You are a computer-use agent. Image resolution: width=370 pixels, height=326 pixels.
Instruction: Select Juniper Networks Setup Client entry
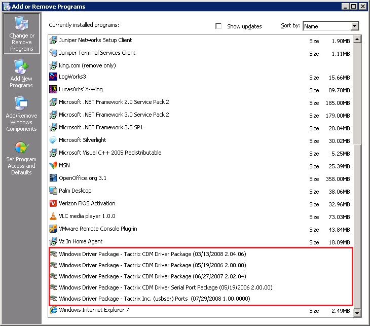pos(95,40)
